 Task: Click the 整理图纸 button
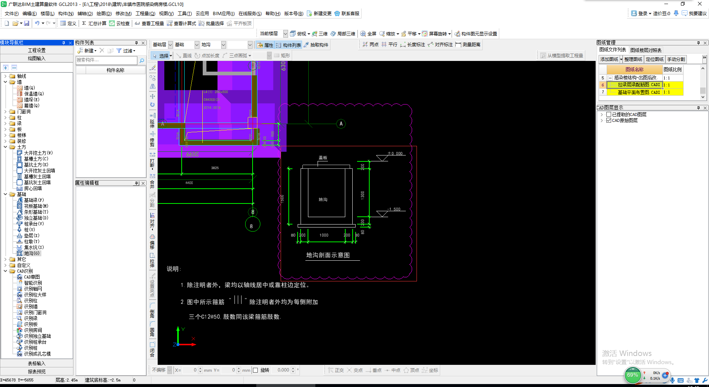[633, 59]
